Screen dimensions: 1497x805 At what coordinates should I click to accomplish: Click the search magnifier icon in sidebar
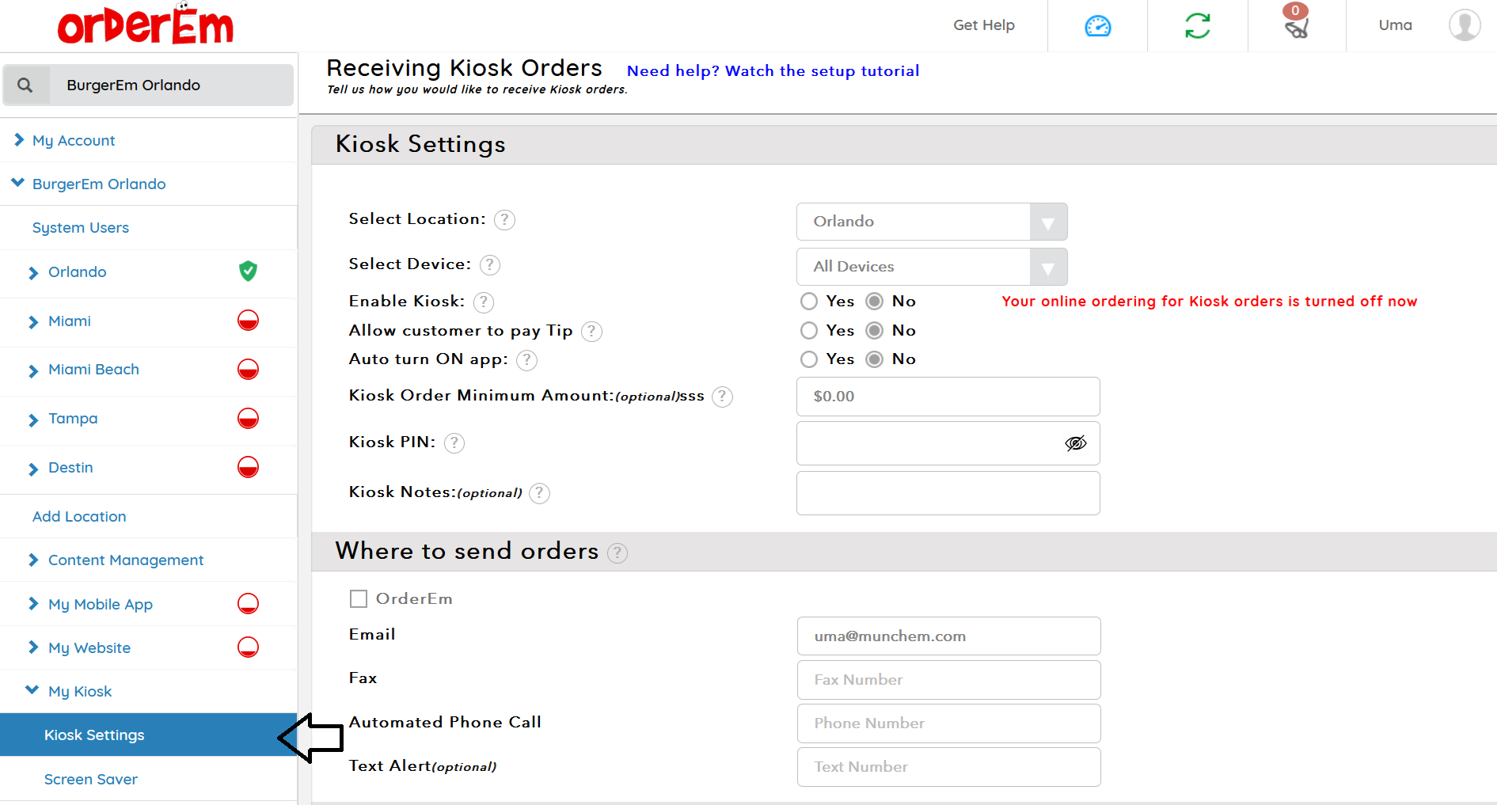(25, 85)
